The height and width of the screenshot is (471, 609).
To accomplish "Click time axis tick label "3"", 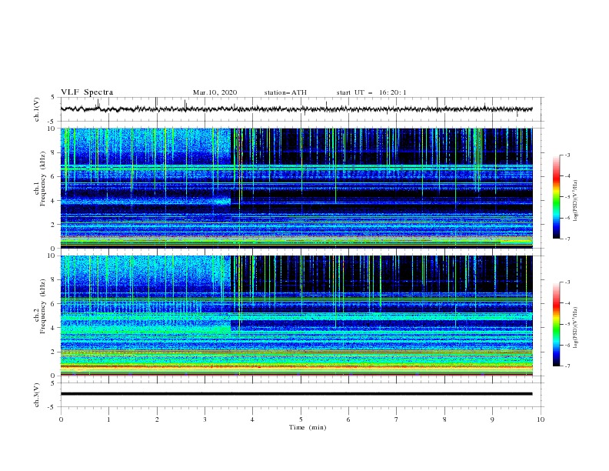I will click(x=205, y=419).
